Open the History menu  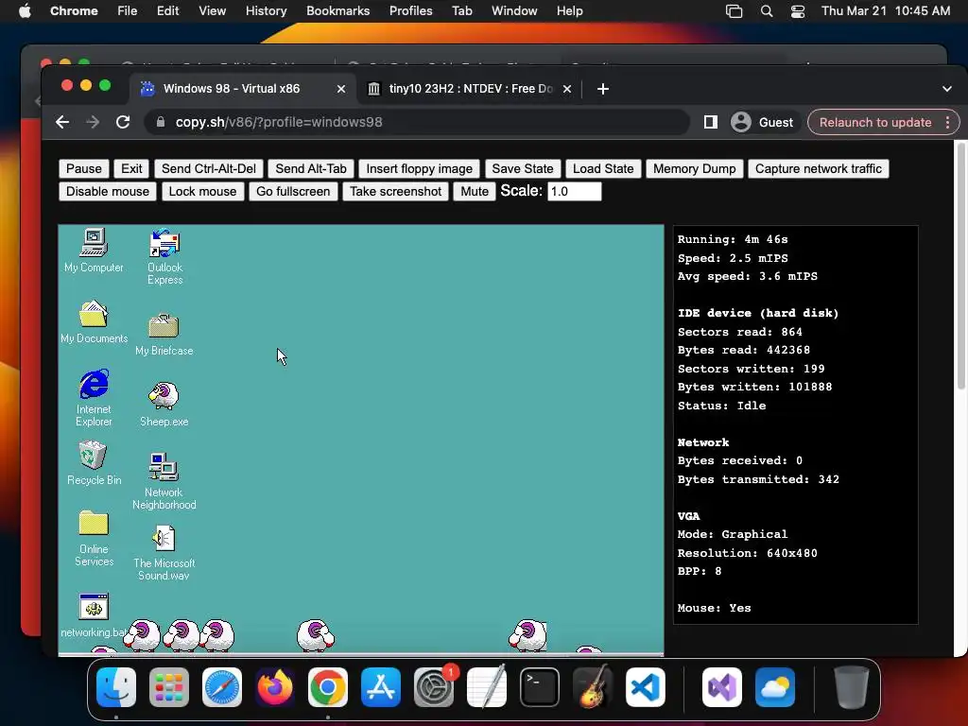pos(266,11)
